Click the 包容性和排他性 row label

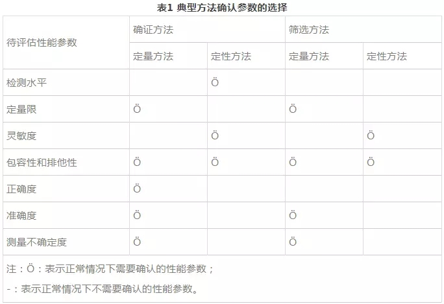[42, 162]
